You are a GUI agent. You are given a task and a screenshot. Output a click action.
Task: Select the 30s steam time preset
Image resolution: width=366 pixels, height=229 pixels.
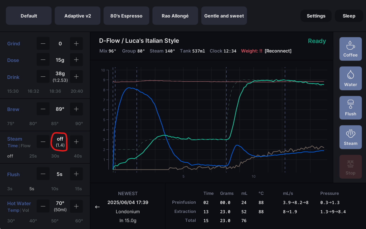point(55,156)
